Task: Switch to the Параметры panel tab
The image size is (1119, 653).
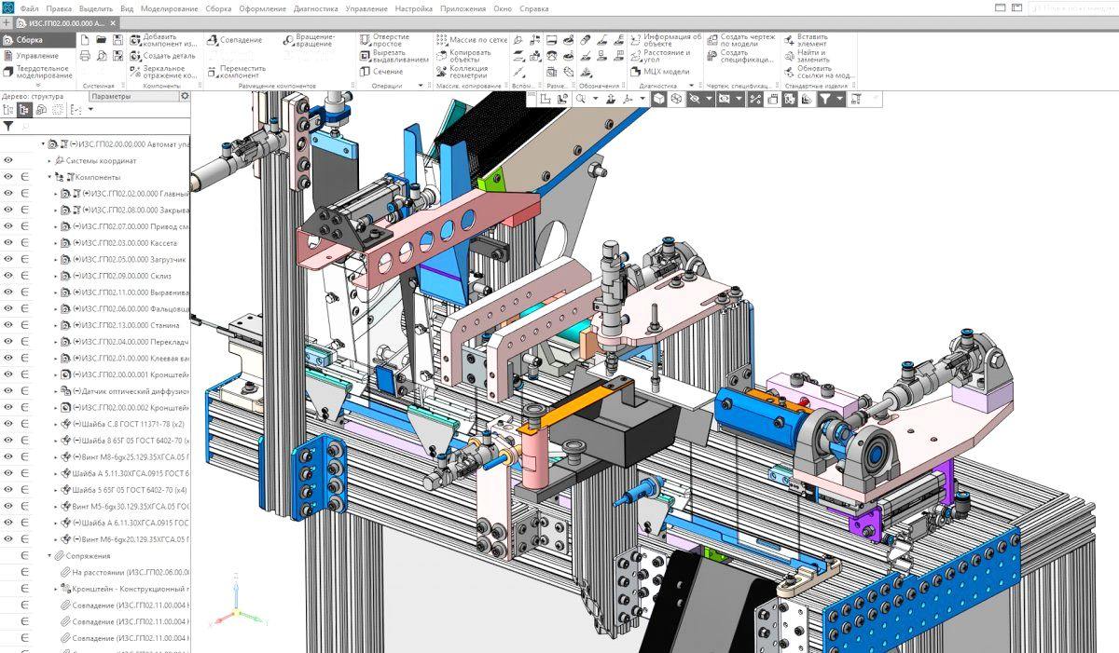Action: pyautogui.click(x=111, y=96)
